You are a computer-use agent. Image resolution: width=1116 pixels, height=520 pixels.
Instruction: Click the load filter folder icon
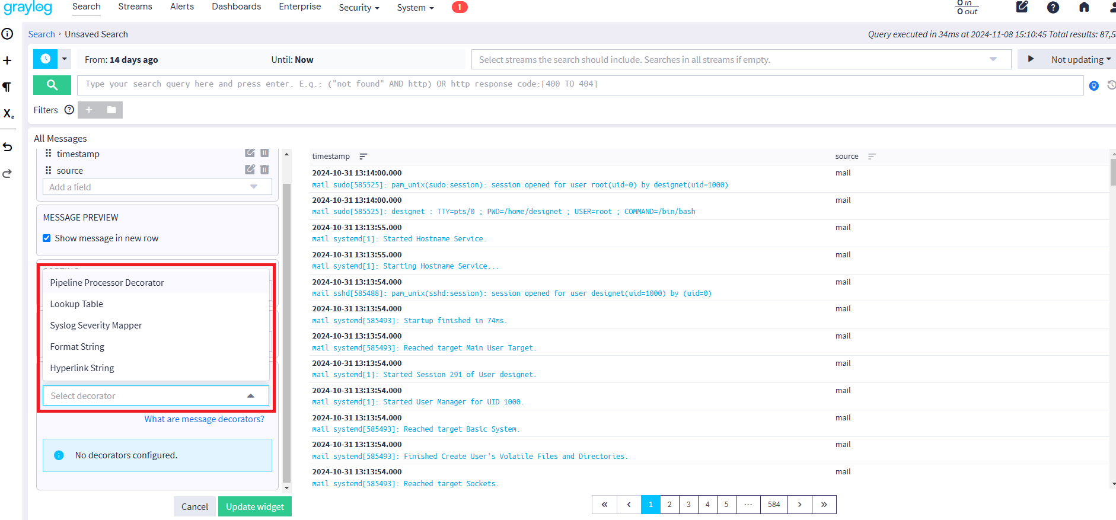(x=111, y=110)
